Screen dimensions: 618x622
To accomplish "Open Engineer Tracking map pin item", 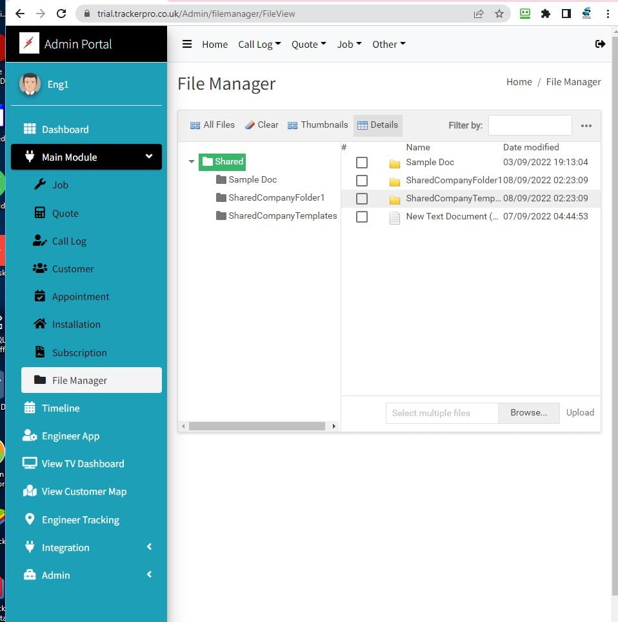I will tap(80, 520).
